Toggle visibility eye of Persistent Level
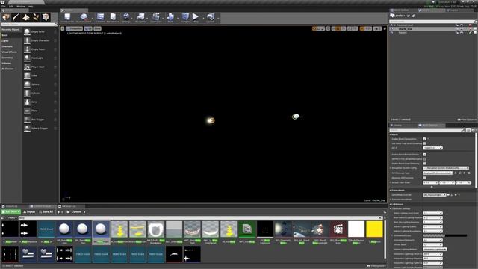Viewport: 478px width, 269px height. pos(391,25)
